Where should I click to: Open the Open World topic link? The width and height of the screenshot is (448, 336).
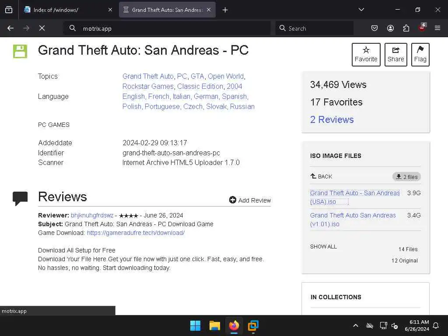226,76
